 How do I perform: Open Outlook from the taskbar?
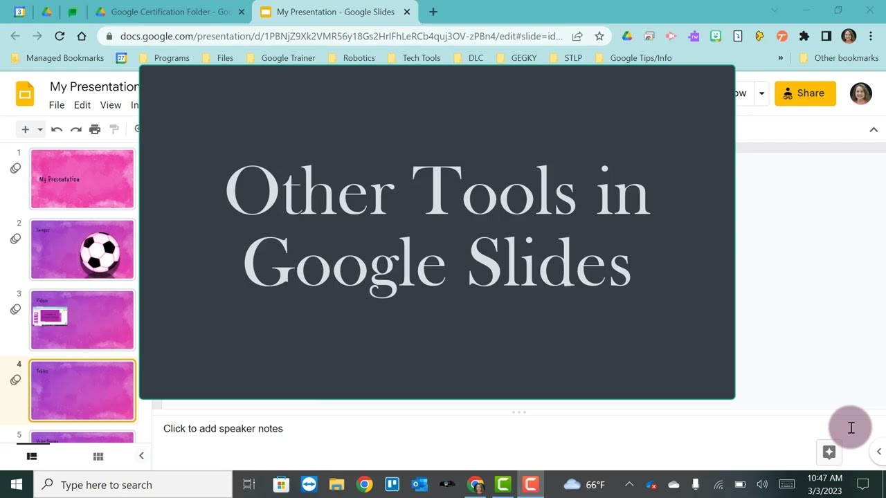click(420, 484)
